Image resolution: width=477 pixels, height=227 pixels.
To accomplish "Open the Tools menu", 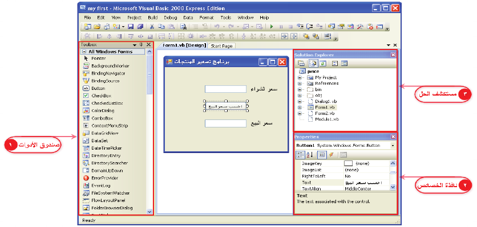I will 226,18.
